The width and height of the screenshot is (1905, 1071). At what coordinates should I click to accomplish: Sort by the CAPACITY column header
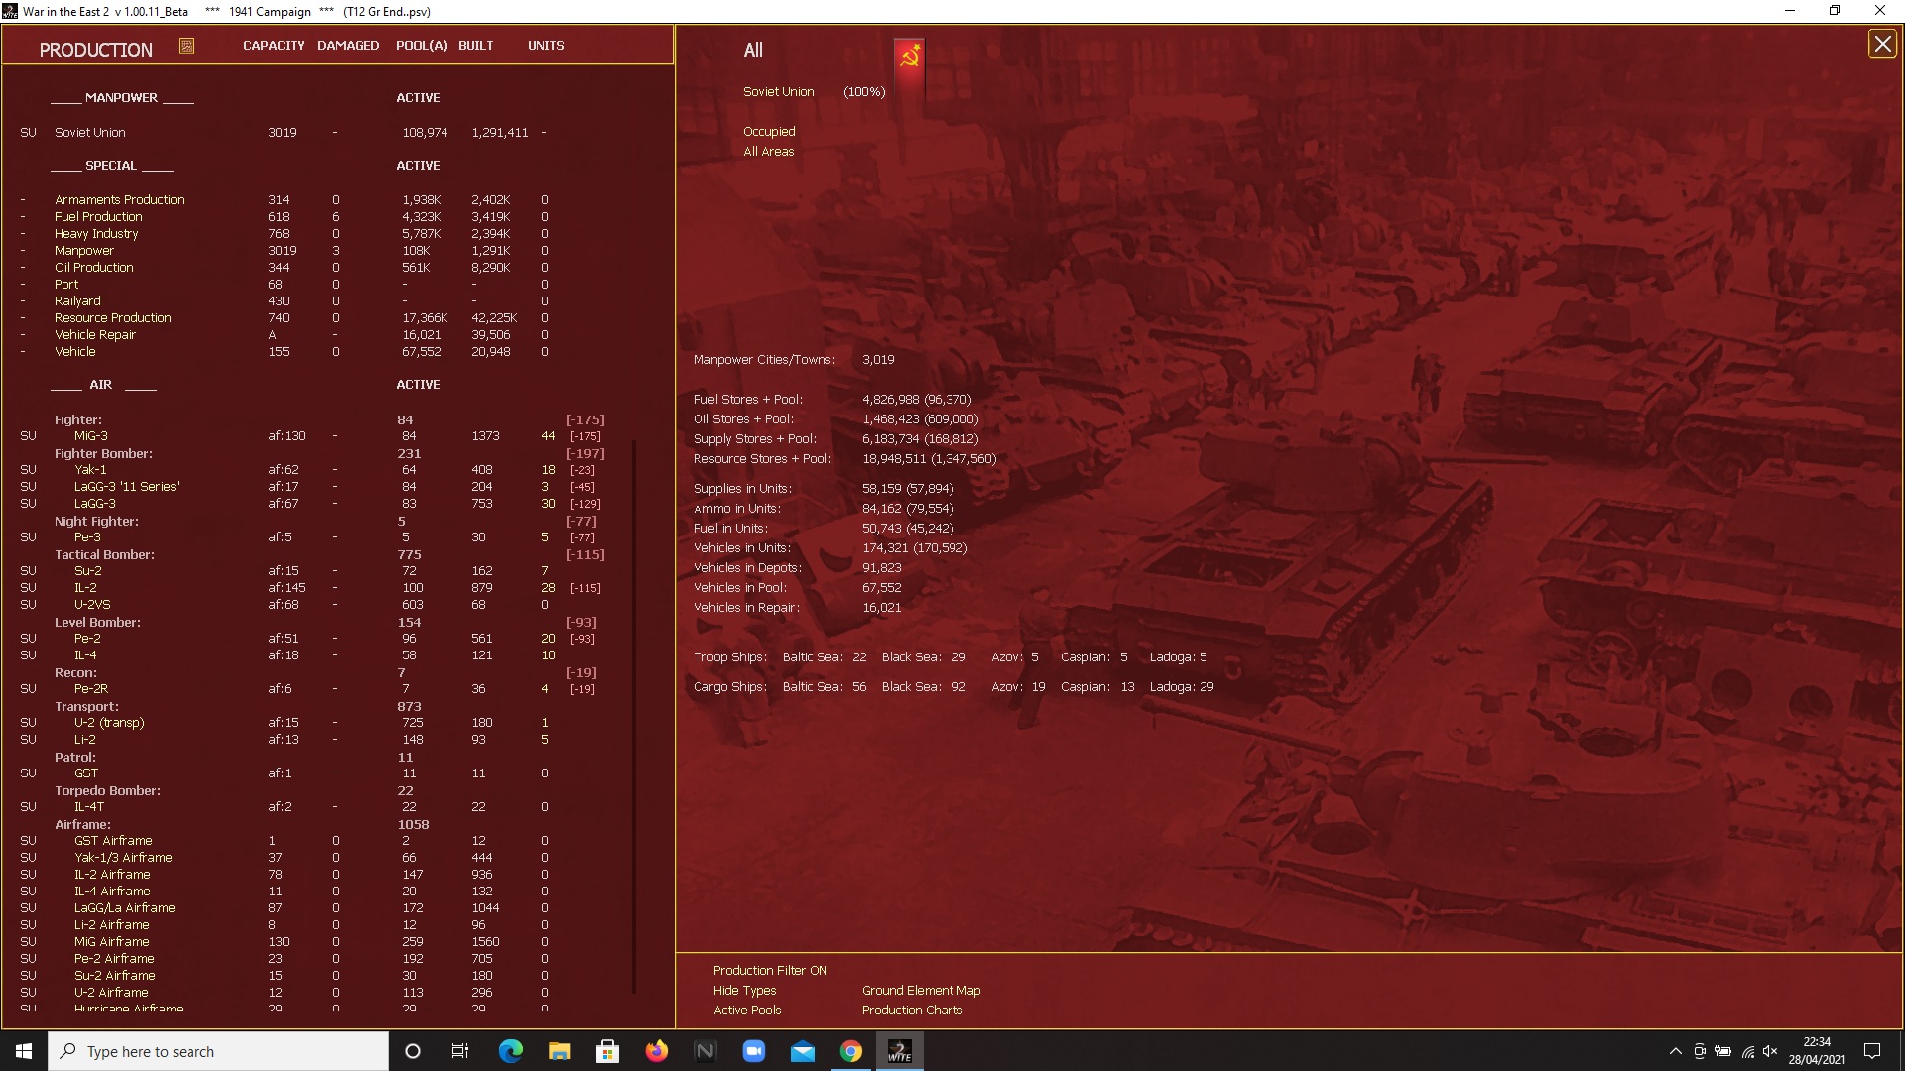tap(273, 46)
